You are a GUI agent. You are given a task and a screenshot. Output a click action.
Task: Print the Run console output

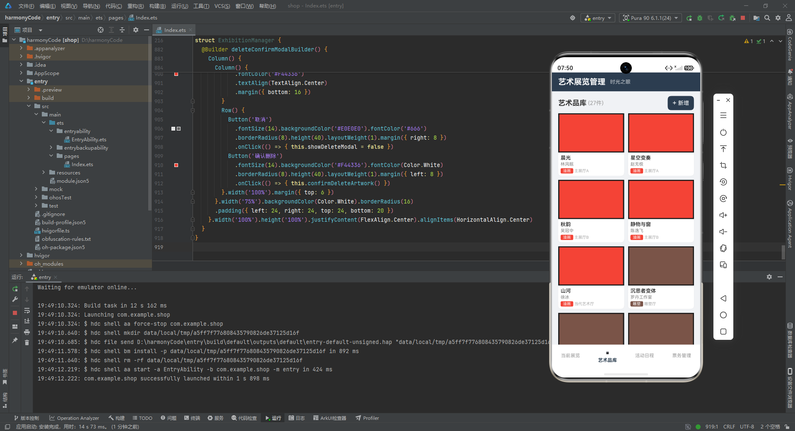(x=27, y=332)
